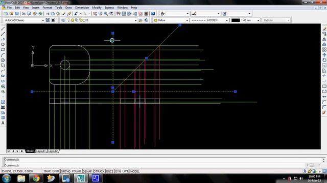Open the Modify menu

click(x=97, y=8)
